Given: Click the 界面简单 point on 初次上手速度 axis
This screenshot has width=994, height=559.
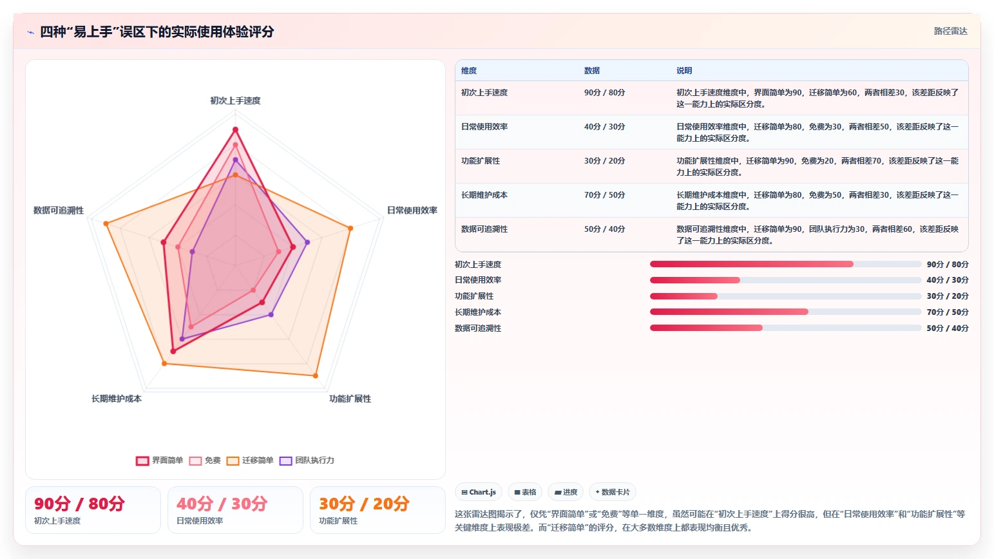Looking at the screenshot, I should point(235,129).
